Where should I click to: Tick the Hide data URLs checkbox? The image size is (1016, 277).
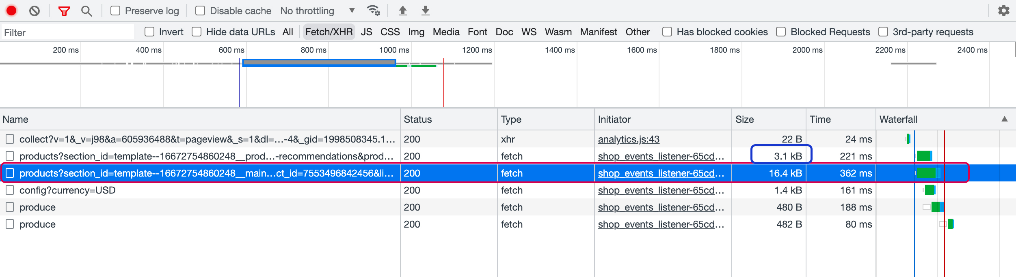click(x=197, y=32)
